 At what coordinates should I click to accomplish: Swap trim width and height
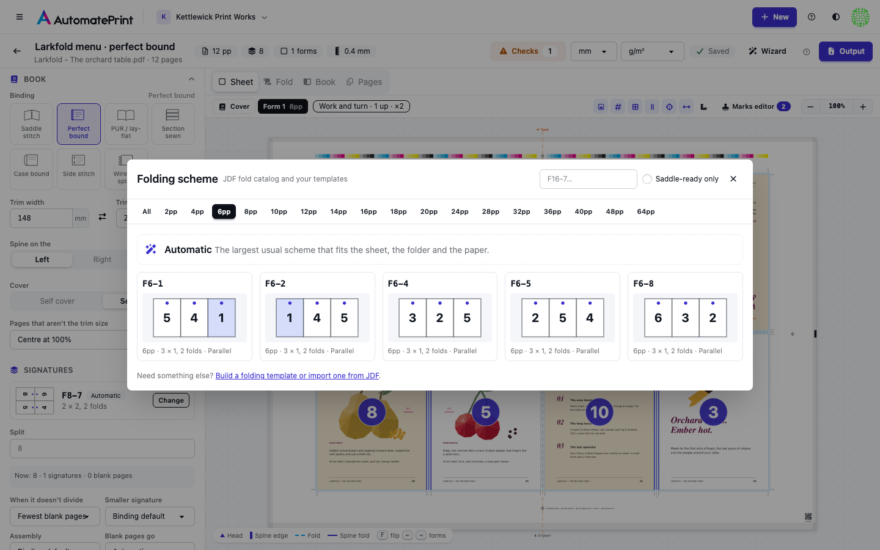tap(103, 217)
